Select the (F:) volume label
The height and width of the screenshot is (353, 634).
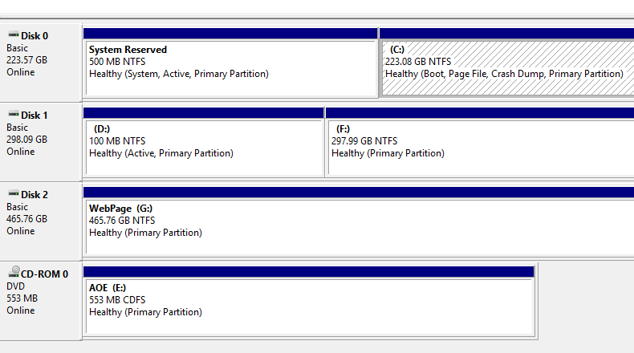(x=343, y=129)
